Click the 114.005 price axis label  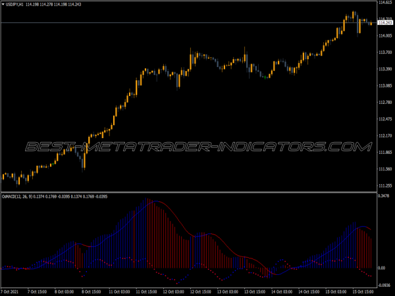385,36
